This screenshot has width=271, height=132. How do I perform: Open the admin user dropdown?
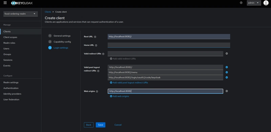click(254, 3)
